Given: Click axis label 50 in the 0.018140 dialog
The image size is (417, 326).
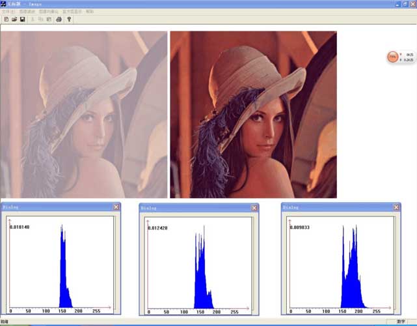Looking at the screenshot, I should click(x=28, y=311).
